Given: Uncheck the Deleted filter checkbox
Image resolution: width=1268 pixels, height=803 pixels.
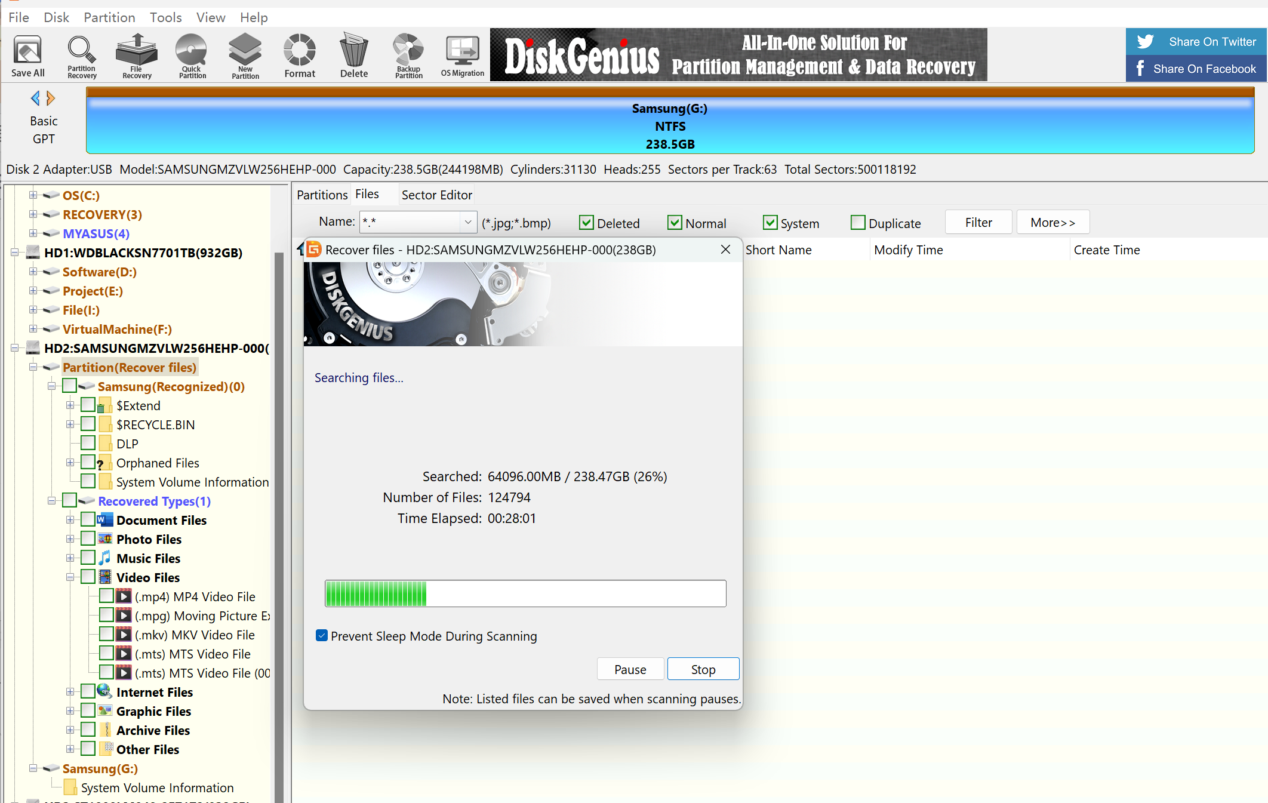Looking at the screenshot, I should point(586,223).
